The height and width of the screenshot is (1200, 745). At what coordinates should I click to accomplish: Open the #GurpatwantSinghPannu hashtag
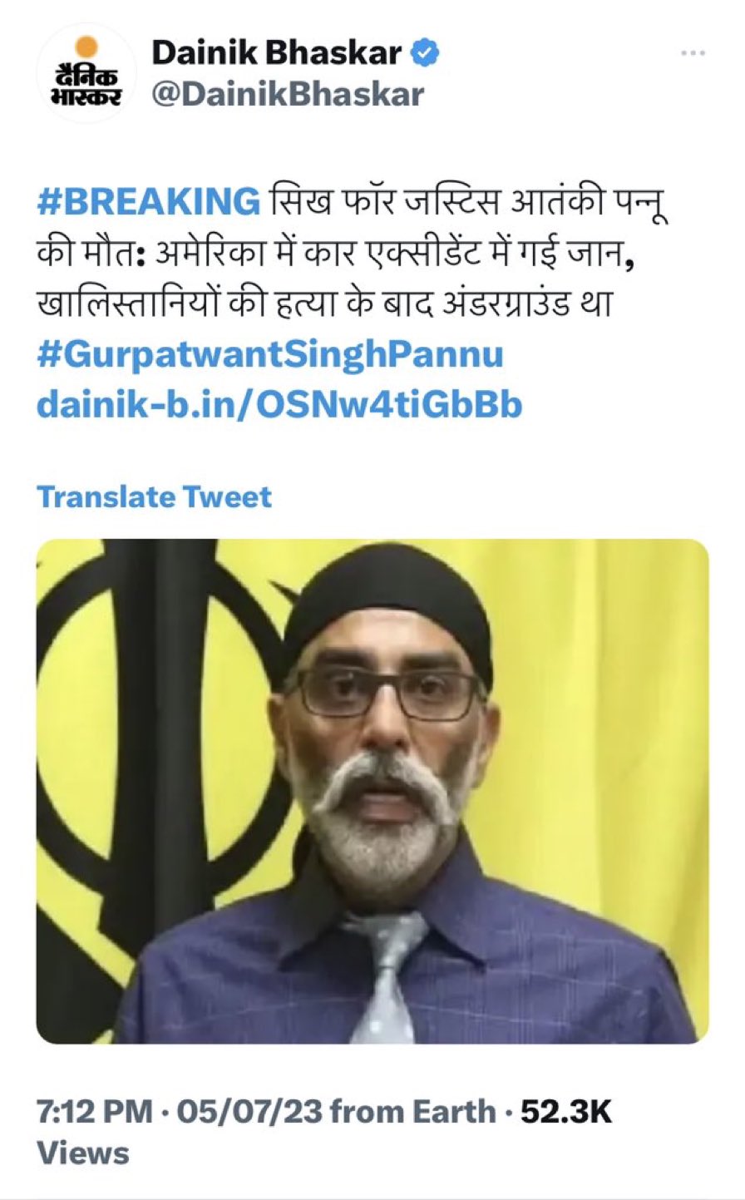point(270,354)
